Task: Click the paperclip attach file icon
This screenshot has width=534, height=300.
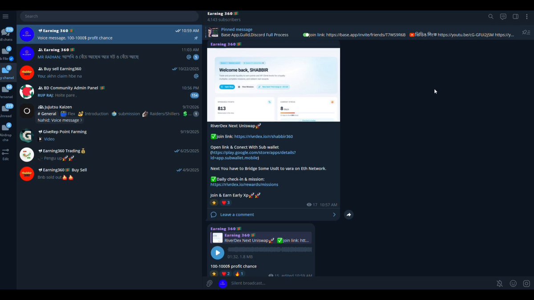Action: pos(209,283)
